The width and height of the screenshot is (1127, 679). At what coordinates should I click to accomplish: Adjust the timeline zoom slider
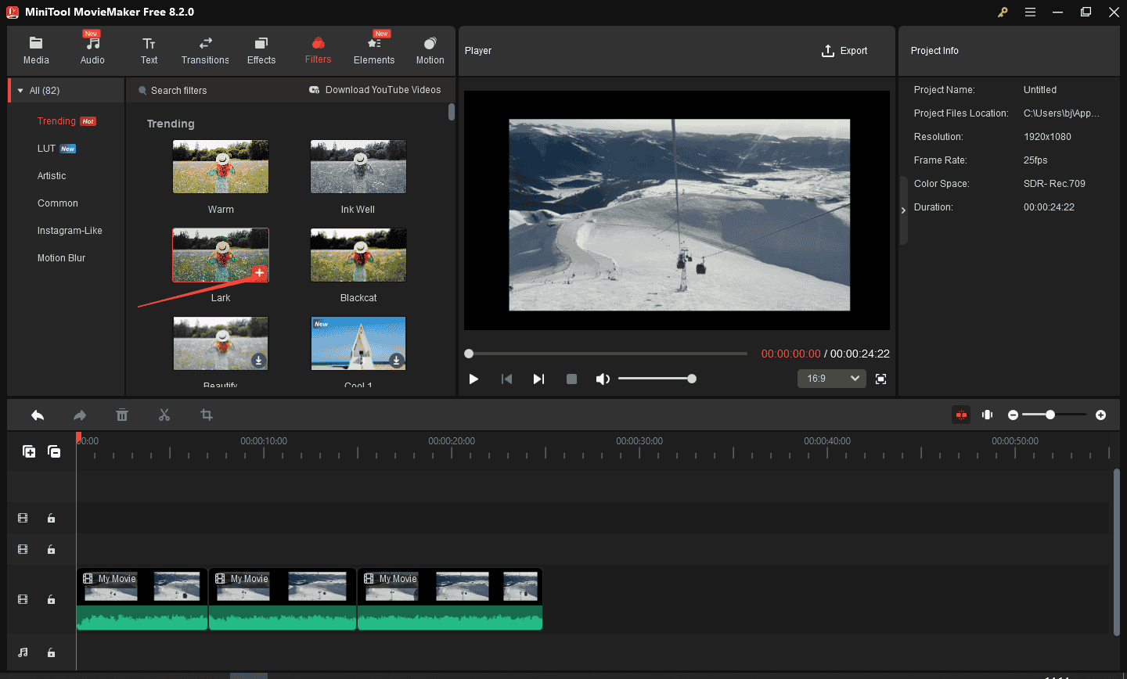click(1053, 415)
